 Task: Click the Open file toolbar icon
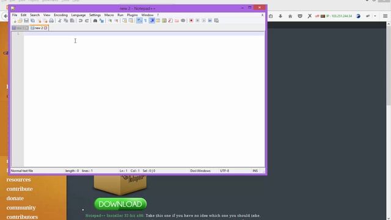(x=20, y=21)
